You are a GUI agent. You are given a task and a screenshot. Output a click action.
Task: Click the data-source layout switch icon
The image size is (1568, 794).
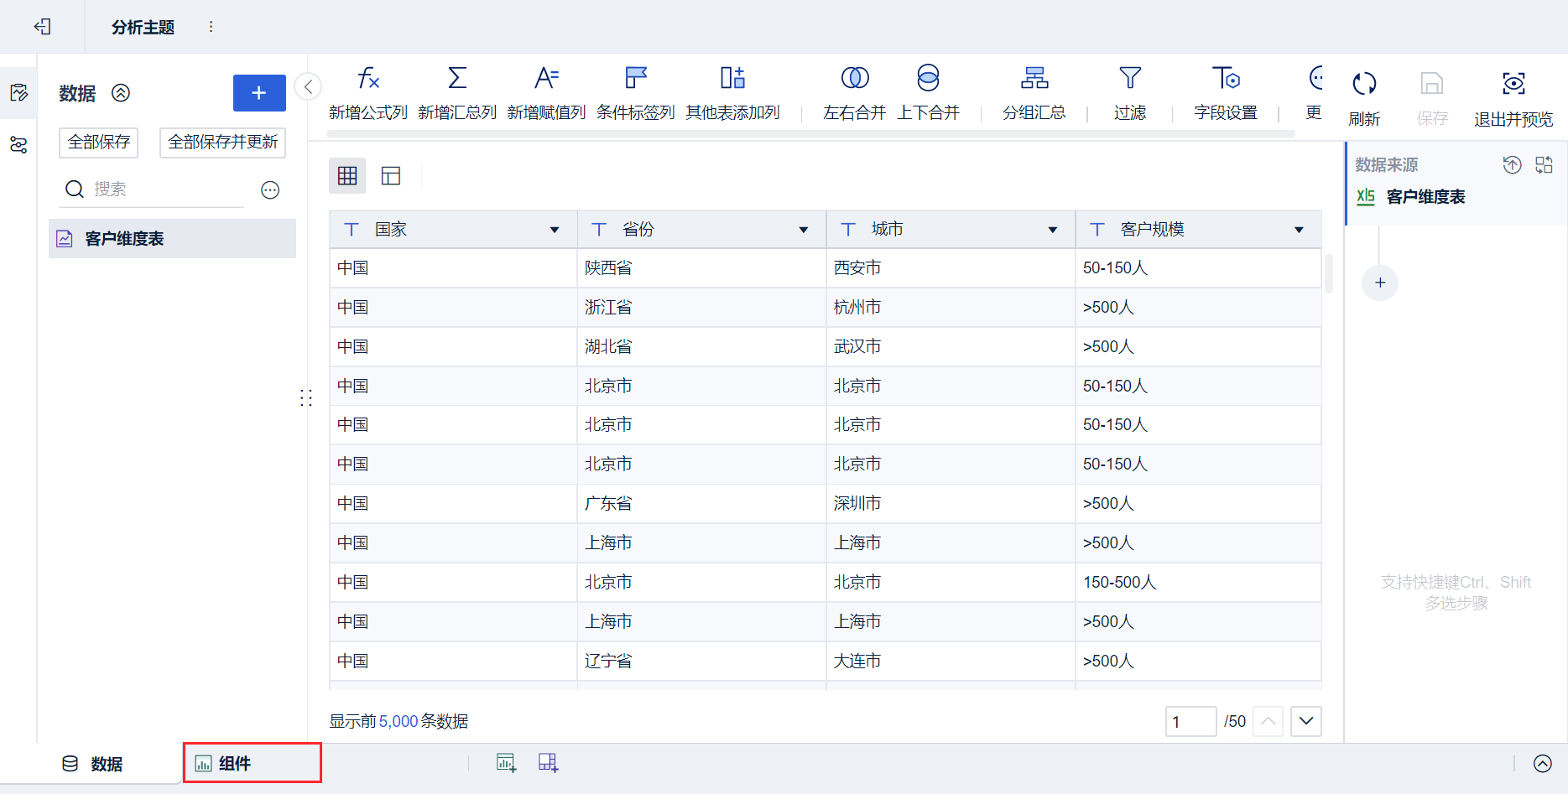(x=1545, y=165)
